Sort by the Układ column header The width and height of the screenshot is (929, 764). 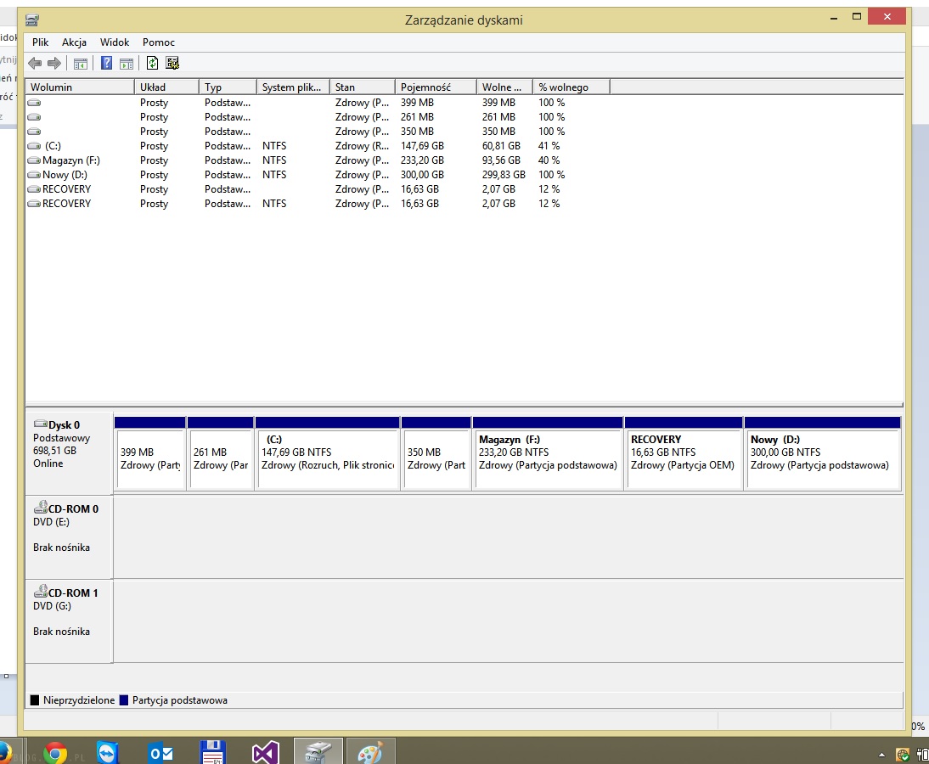pyautogui.click(x=166, y=87)
